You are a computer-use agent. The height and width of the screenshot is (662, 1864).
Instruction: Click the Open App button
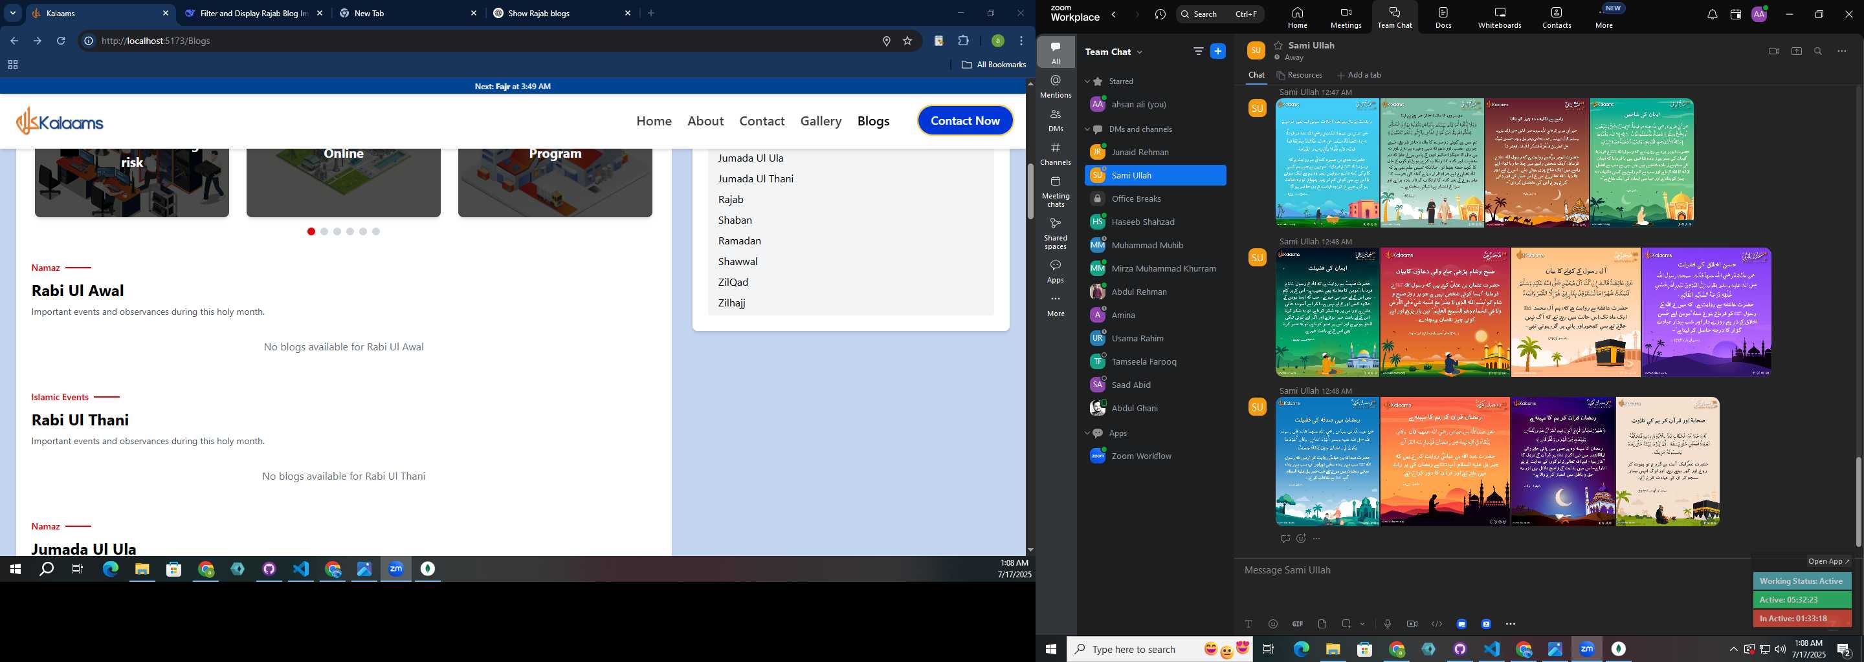click(1828, 562)
